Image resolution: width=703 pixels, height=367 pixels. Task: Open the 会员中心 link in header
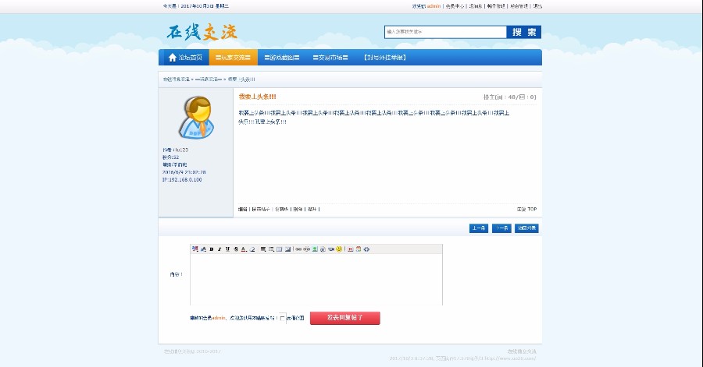455,6
